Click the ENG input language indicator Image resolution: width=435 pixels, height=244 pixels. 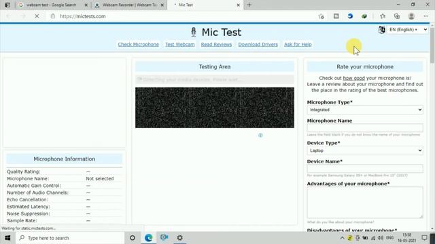pos(389,238)
